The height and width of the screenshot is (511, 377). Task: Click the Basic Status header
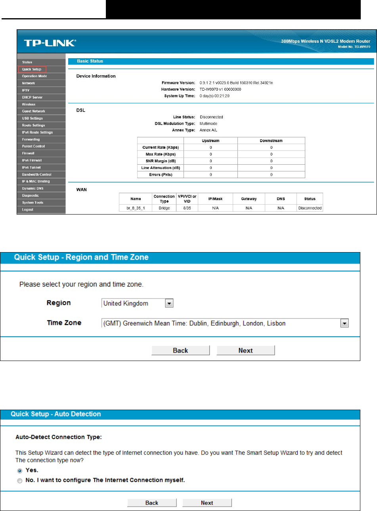(x=90, y=61)
